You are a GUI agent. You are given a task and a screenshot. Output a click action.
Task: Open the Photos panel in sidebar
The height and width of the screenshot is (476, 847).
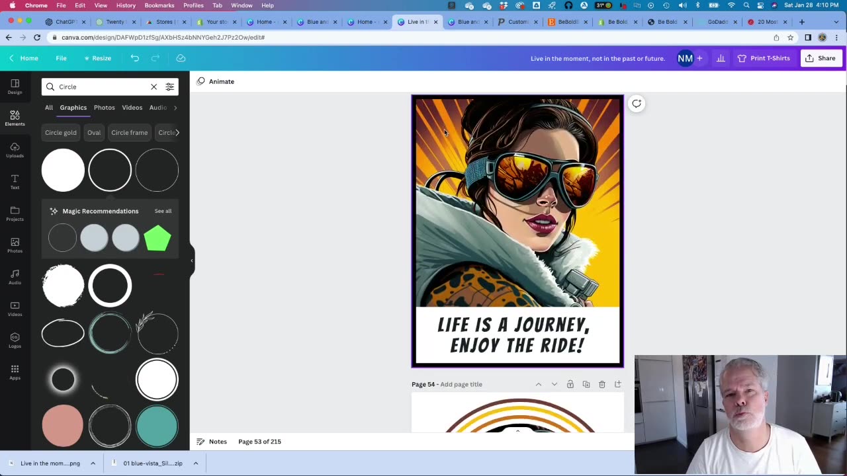point(15,245)
